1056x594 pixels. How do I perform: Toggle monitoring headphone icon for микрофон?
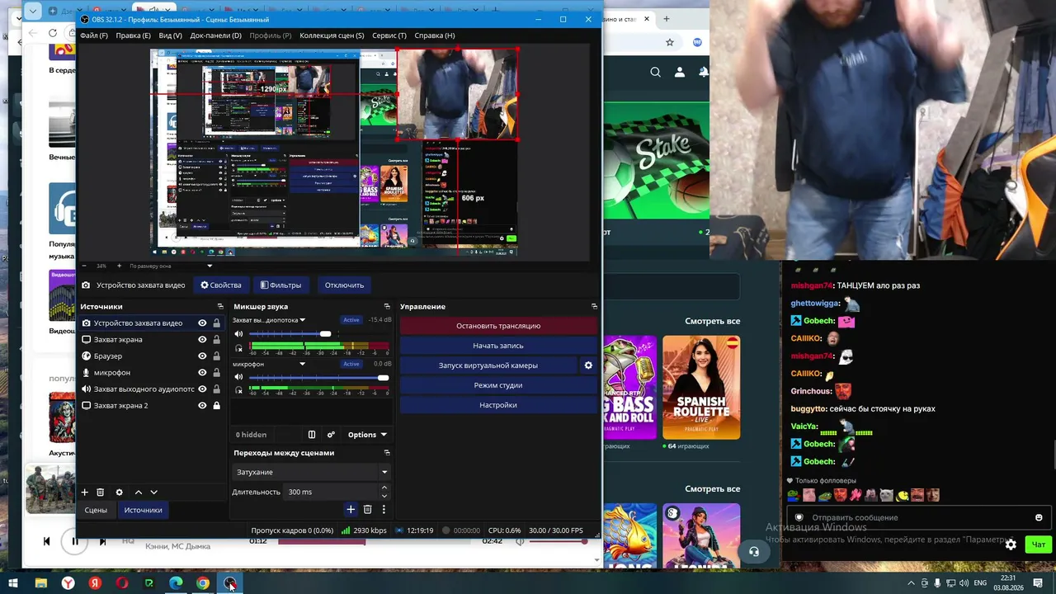[239, 391]
